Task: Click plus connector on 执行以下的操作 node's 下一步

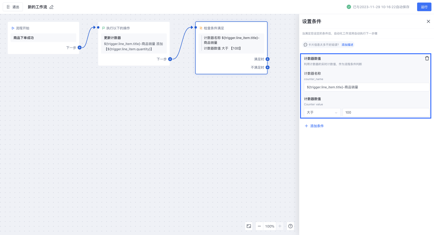Action: (170, 59)
